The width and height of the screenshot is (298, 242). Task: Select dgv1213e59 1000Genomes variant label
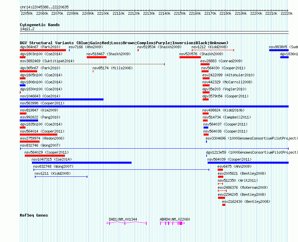pyautogui.click(x=252, y=152)
